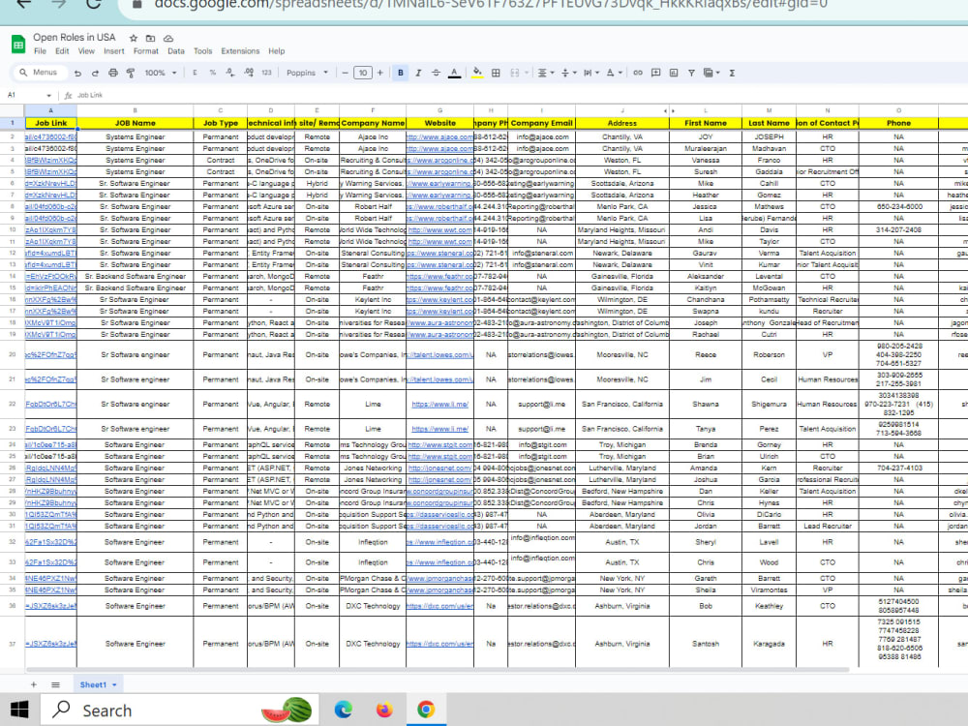Open the functions sigma menu
The image size is (968, 726).
point(732,73)
